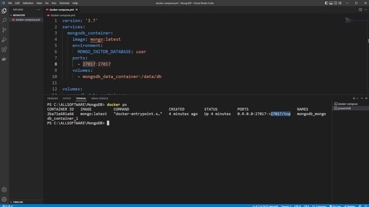Viewport: 369px width, 207px height.
Task: Open Customize Layout icon
Action: (340, 3)
